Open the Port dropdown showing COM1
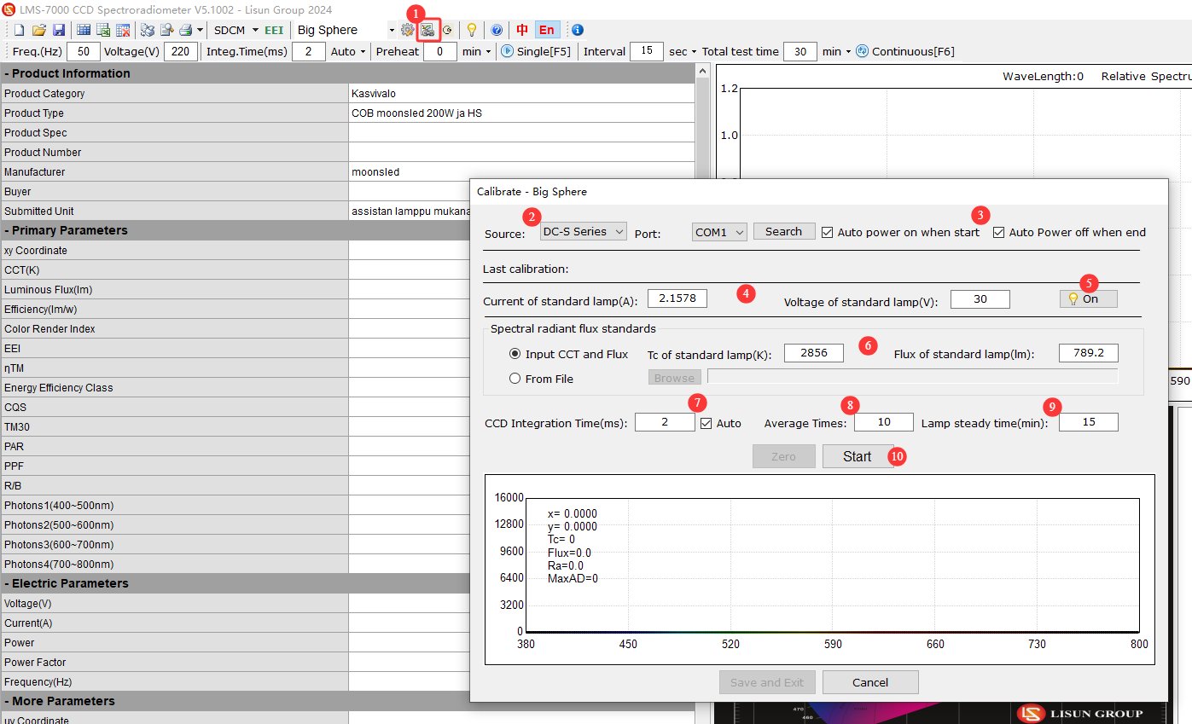Viewport: 1192px width, 724px height. 719,231
